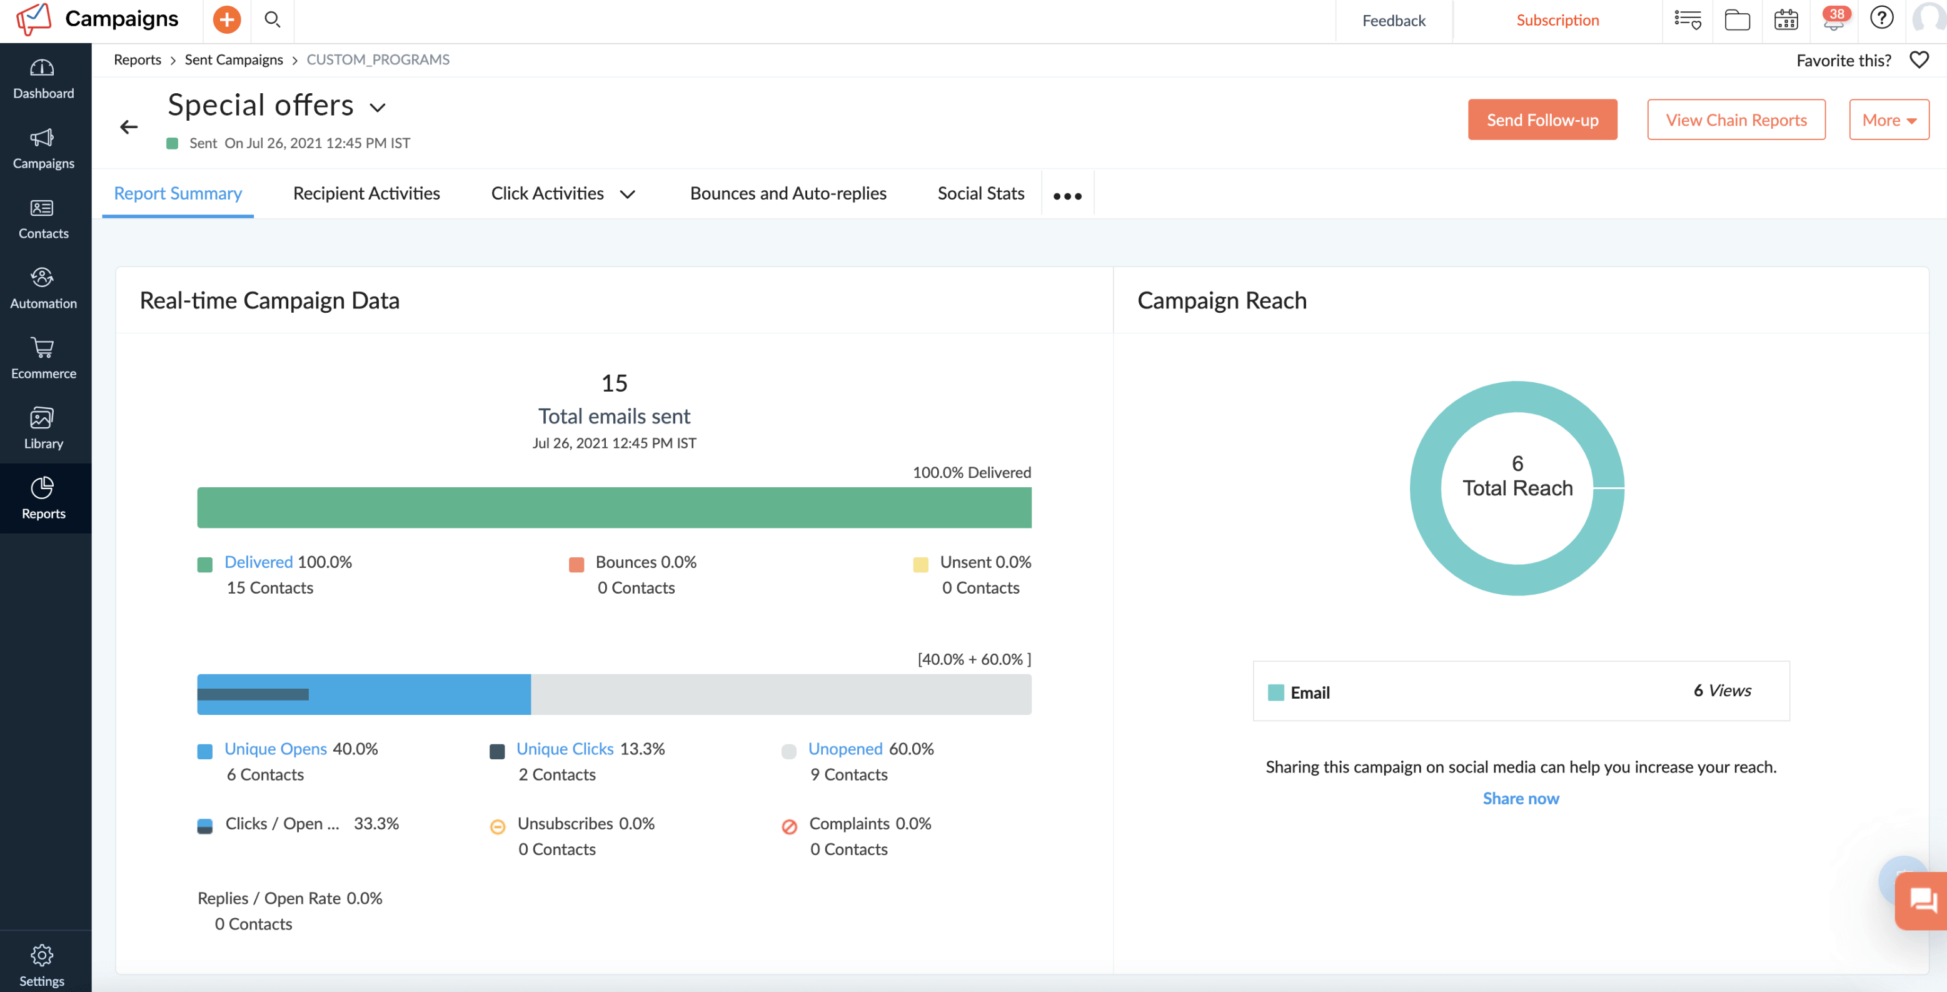Open Settings gear in sidebar
The height and width of the screenshot is (992, 1947).
43,966
